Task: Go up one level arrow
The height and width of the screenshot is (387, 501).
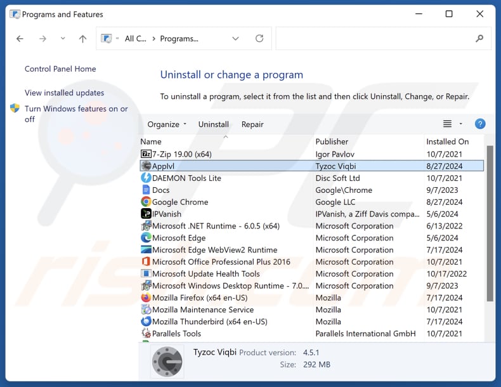Action: point(82,39)
